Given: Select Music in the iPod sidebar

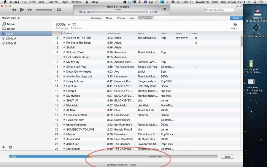Looking at the screenshot, I should (26, 24).
